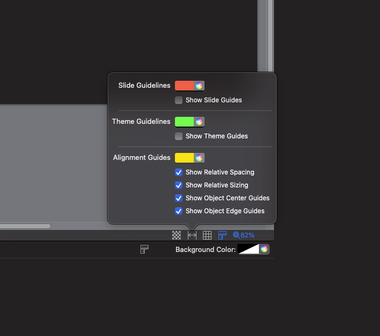This screenshot has width=380, height=336.
Task: Click the green Theme Guidelines swatch
Action: point(185,122)
